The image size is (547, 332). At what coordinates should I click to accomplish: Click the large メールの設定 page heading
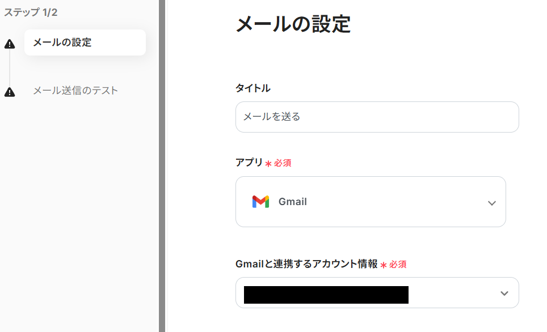coord(293,24)
